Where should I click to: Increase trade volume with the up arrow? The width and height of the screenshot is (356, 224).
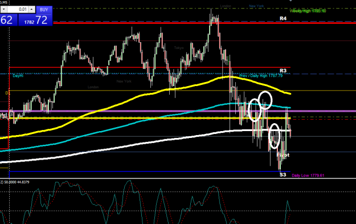tap(31, 9)
